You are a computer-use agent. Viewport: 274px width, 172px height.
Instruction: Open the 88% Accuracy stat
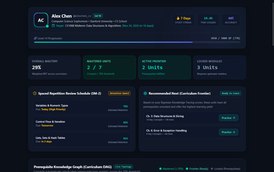point(231,20)
